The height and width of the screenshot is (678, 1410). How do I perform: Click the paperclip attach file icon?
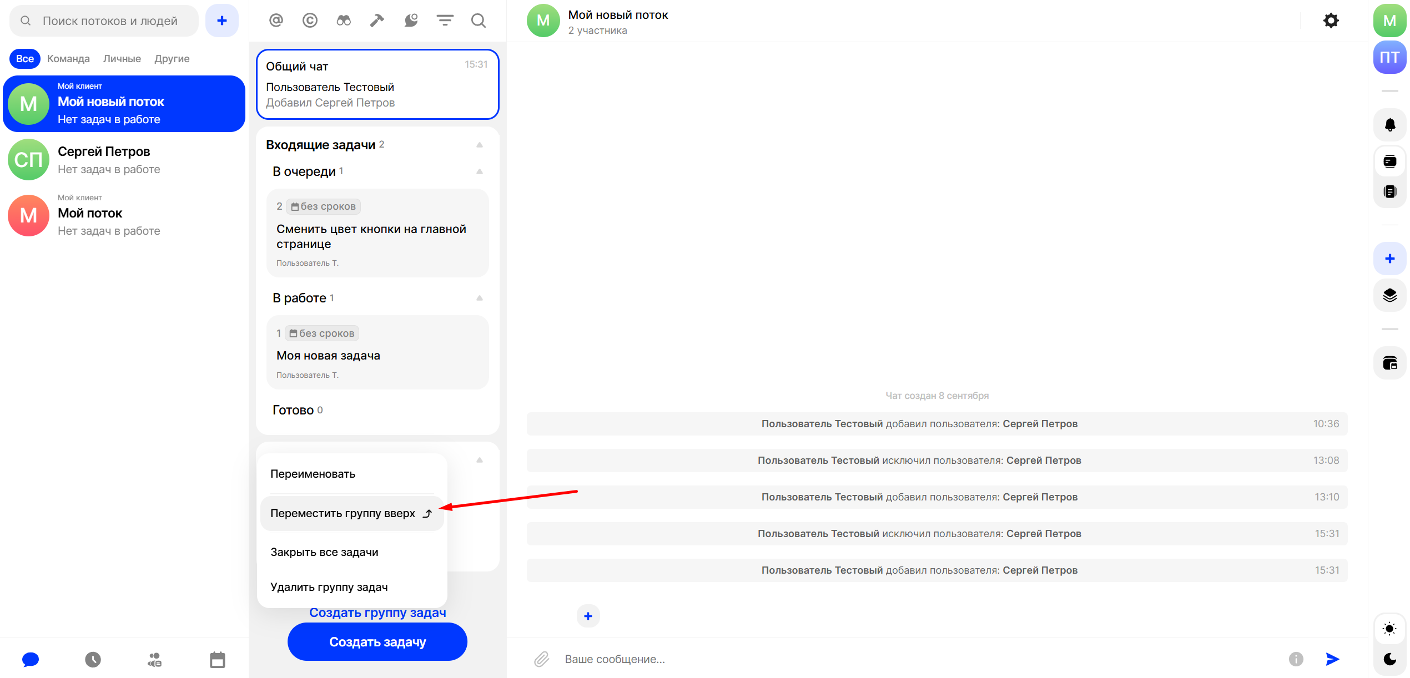542,659
